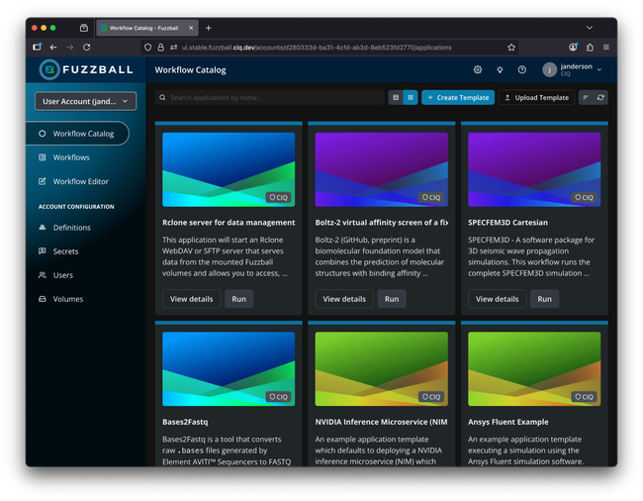643x501 pixels.
Task: Click the CIQ badge on Rclone card
Action: pos(278,197)
